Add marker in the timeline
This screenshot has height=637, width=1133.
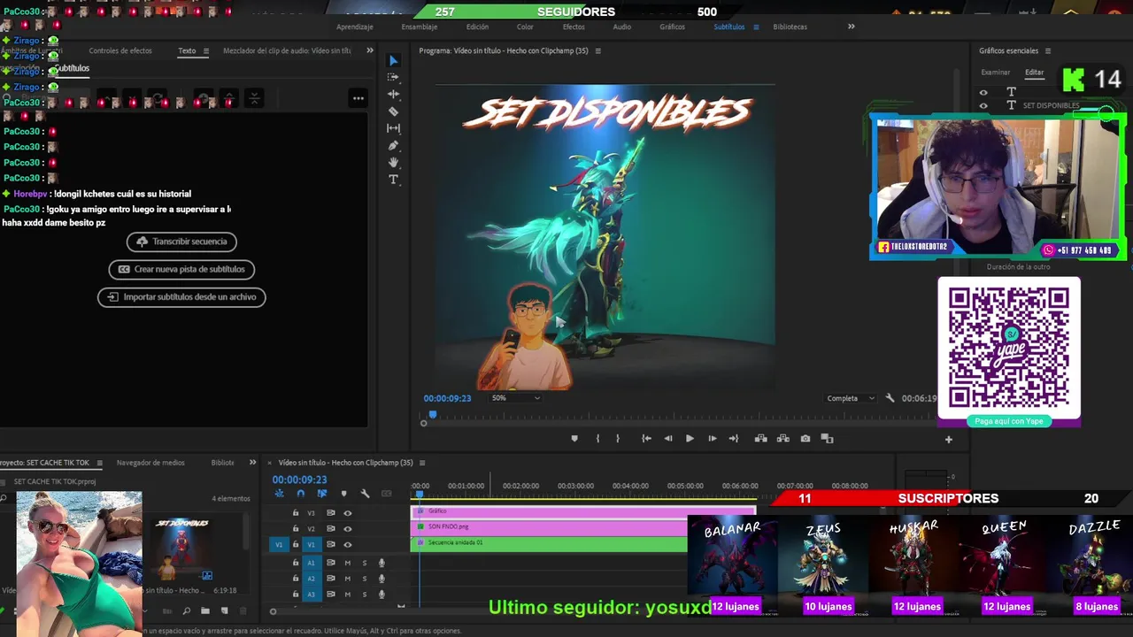coord(343,494)
